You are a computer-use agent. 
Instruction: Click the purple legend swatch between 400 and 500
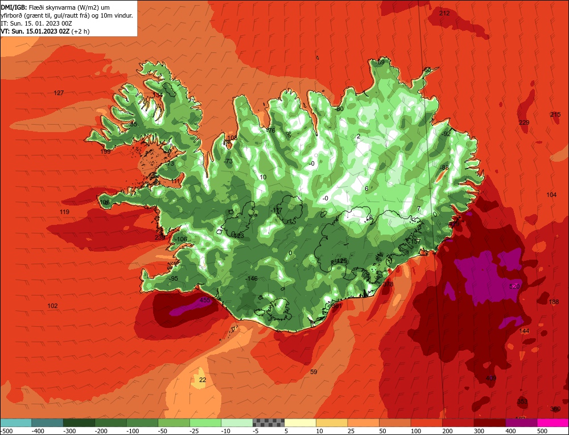coord(521,422)
